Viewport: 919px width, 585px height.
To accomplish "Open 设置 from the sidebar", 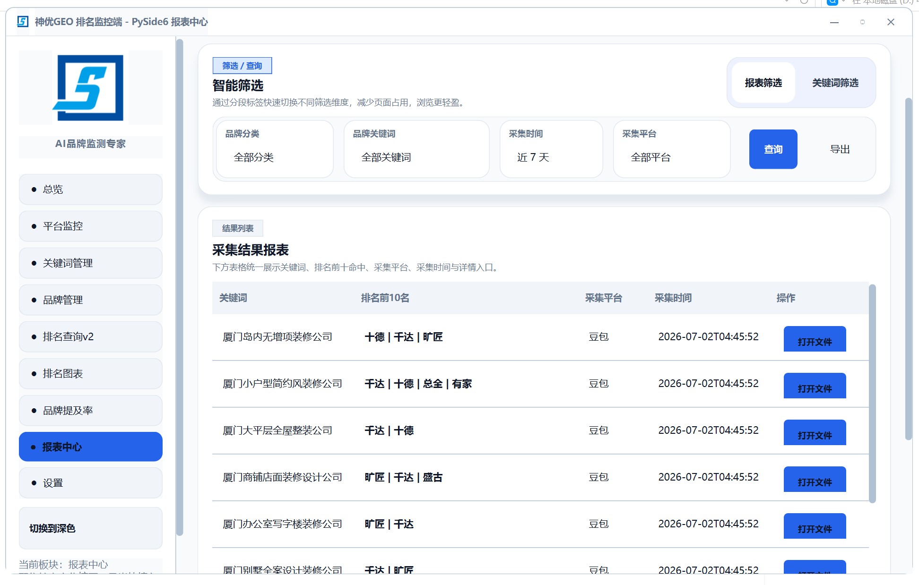I will tap(90, 483).
